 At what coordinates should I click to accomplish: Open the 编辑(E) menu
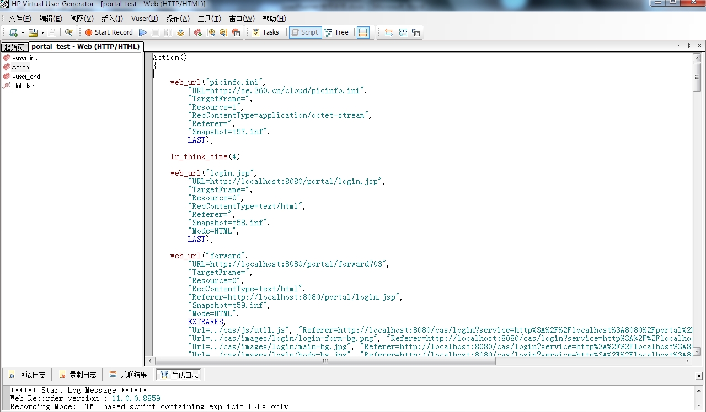[51, 19]
